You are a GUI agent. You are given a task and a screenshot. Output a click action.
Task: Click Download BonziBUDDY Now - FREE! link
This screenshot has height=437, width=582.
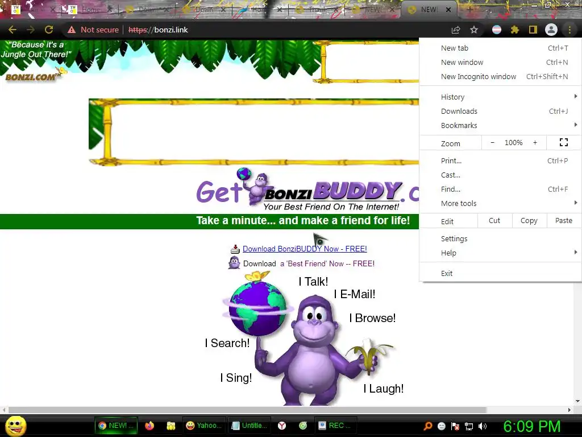[305, 249]
